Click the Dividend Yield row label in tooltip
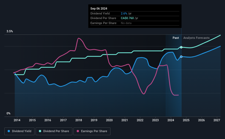 [100, 13]
